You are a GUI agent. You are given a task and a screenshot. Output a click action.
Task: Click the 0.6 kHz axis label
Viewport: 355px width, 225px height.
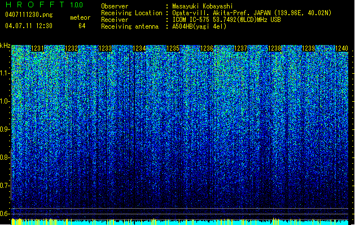(5, 214)
